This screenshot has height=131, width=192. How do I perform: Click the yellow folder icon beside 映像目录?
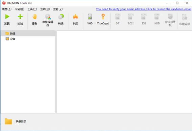[x=8, y=122]
